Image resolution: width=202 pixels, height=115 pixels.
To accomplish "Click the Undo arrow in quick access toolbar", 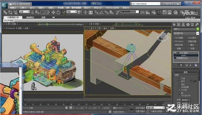I will [21, 4].
